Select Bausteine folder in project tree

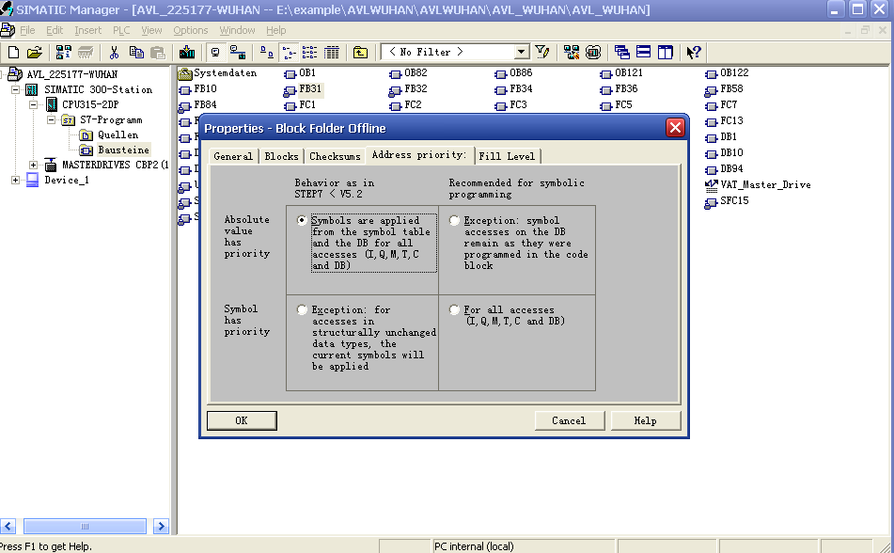tap(114, 150)
